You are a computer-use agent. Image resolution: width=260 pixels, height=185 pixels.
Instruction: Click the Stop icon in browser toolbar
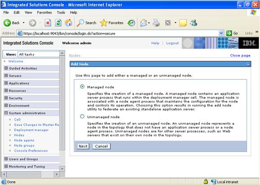pos(48,23)
